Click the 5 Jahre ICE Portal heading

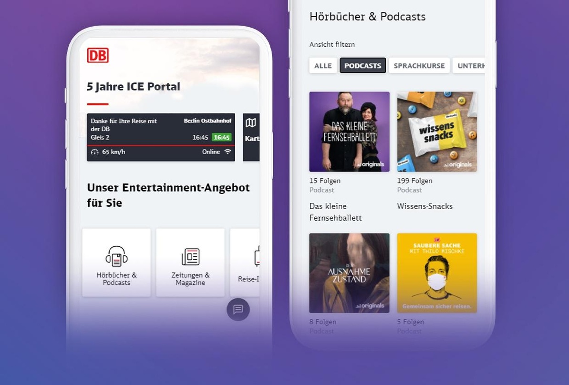point(134,87)
